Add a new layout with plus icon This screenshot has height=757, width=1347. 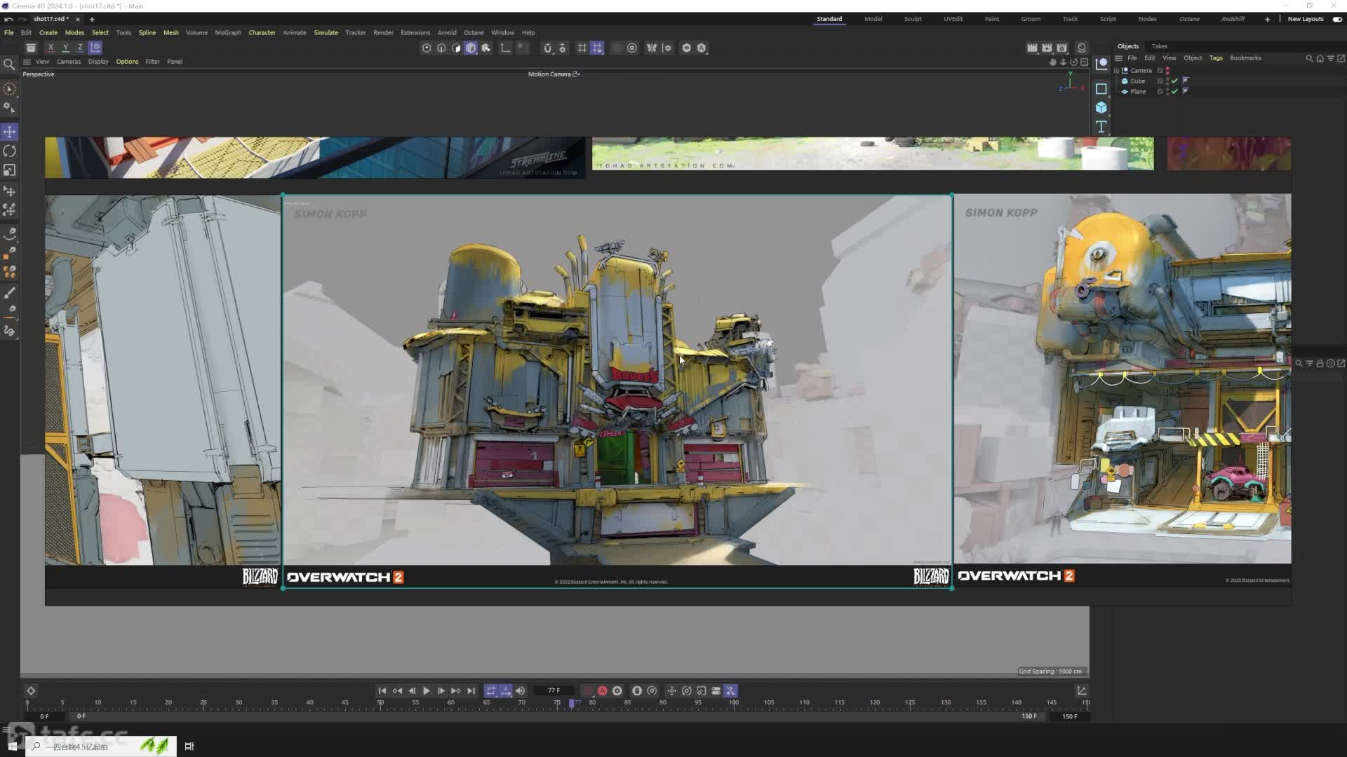[x=1268, y=19]
